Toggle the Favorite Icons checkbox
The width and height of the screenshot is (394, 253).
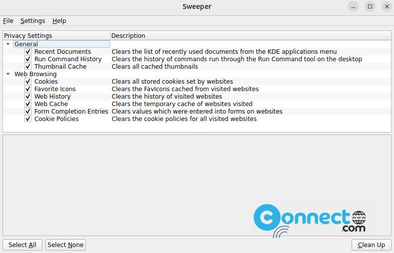(28, 89)
